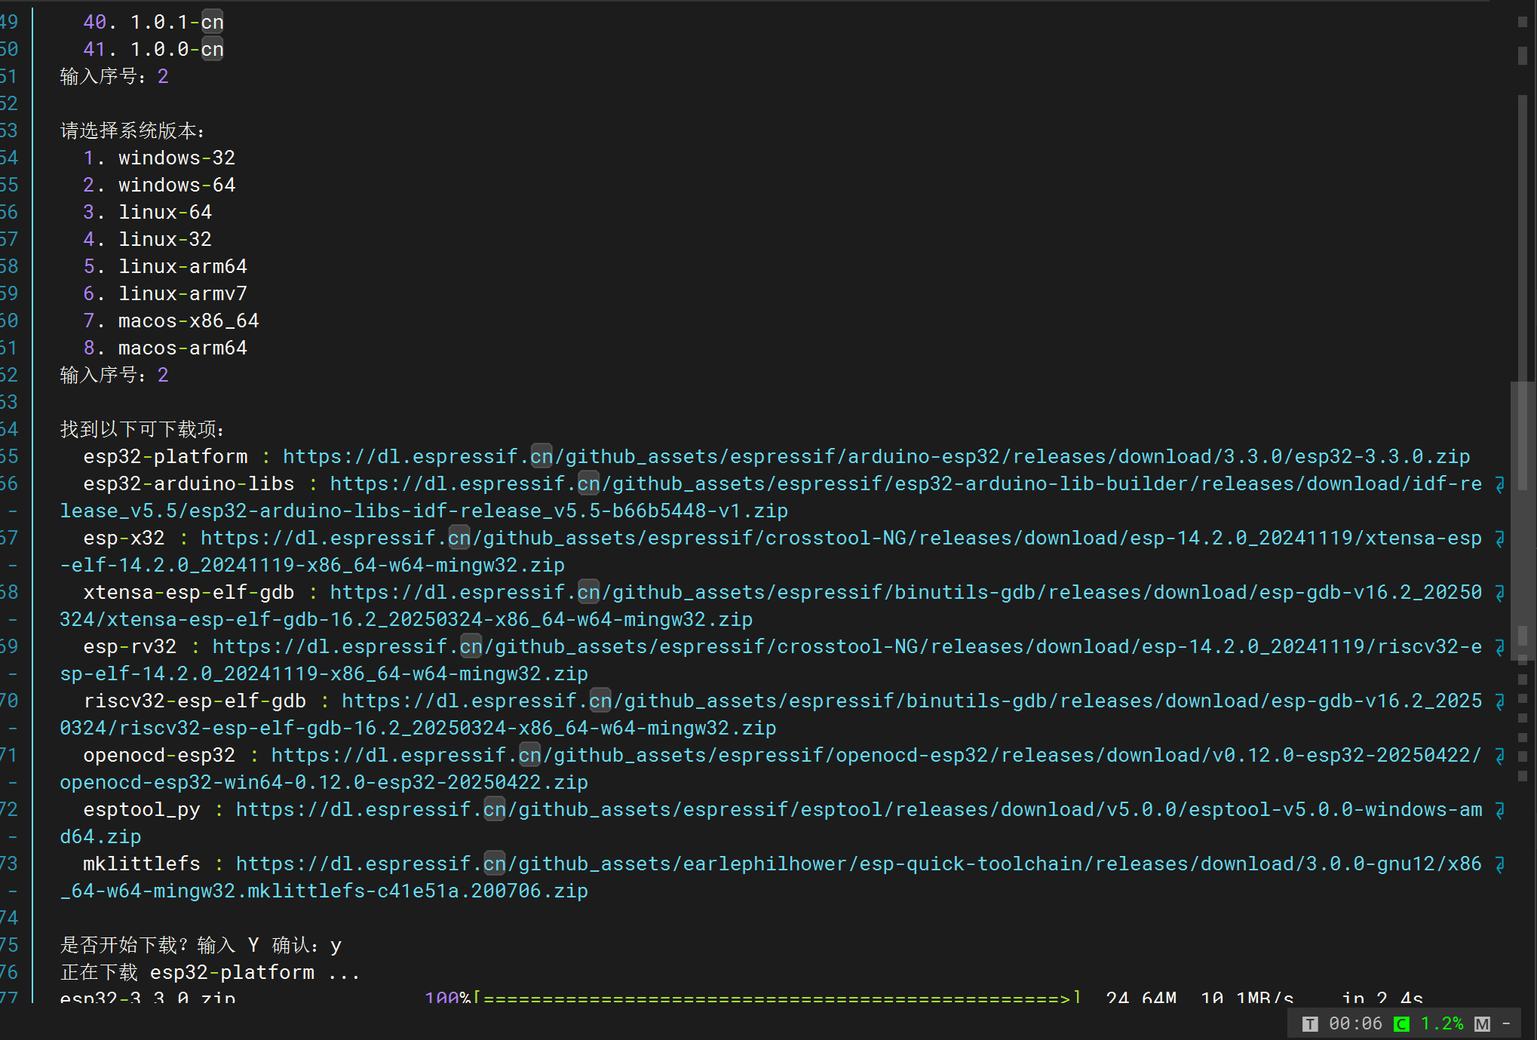Click the windows-64 option text
The width and height of the screenshot is (1537, 1040).
176,185
